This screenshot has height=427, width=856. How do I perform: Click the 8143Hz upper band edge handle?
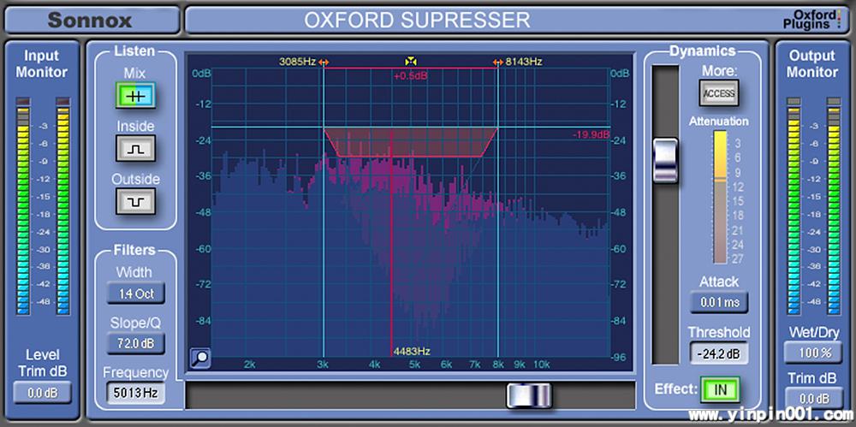(x=498, y=62)
